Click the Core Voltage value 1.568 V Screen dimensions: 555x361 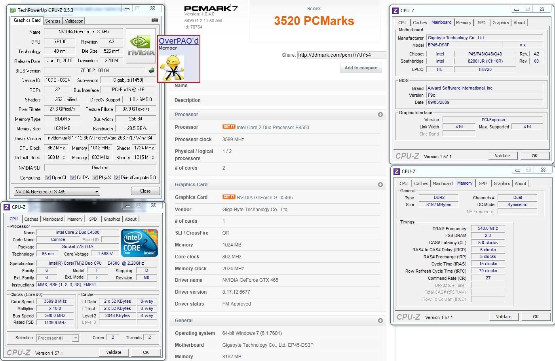coord(105,254)
